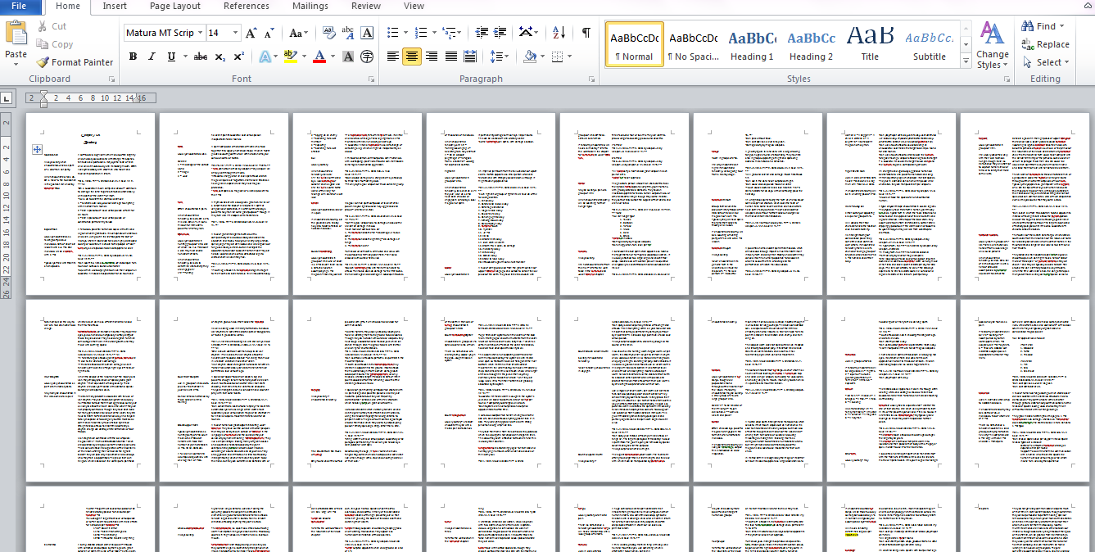
Task: Open line spacing options
Action: 498,57
